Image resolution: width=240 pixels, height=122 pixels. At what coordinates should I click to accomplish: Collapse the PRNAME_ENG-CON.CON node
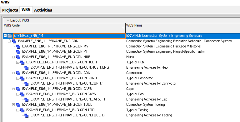14,73
